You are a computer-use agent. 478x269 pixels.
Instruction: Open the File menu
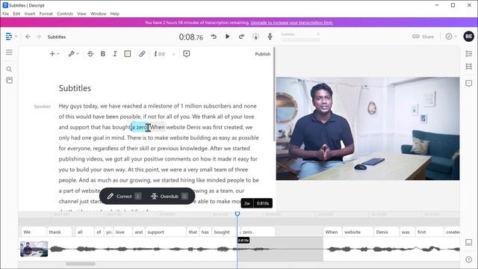pos(5,13)
